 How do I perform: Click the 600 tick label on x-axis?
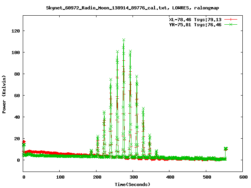point(242,177)
